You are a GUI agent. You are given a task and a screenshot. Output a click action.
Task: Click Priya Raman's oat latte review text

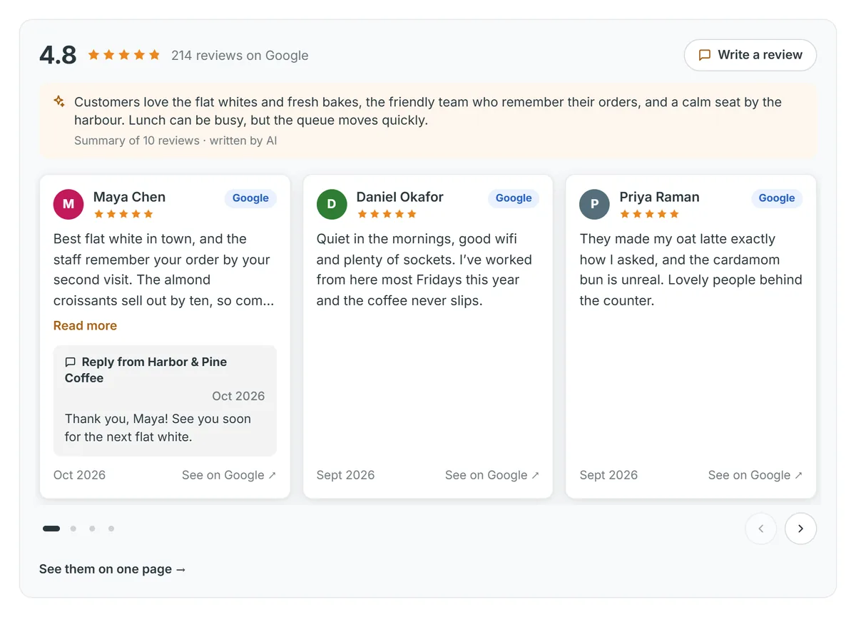coord(691,270)
